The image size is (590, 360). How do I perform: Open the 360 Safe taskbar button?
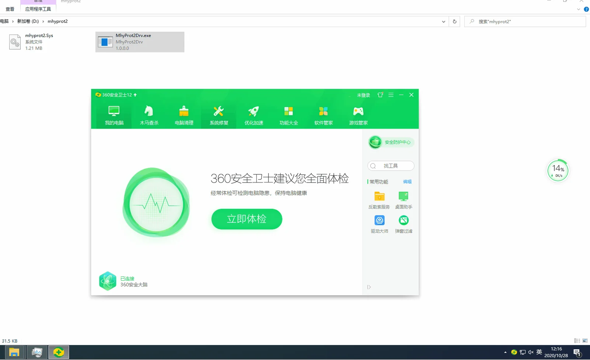[x=59, y=353]
